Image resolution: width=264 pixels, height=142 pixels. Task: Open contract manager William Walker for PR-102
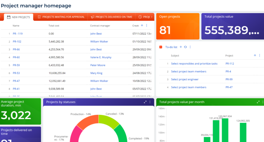99,41
